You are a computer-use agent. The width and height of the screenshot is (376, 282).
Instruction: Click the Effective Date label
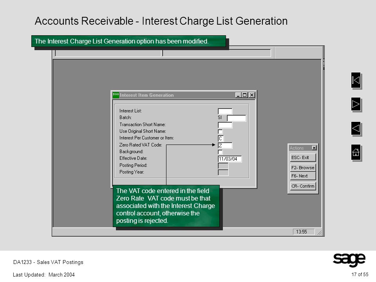pos(133,158)
